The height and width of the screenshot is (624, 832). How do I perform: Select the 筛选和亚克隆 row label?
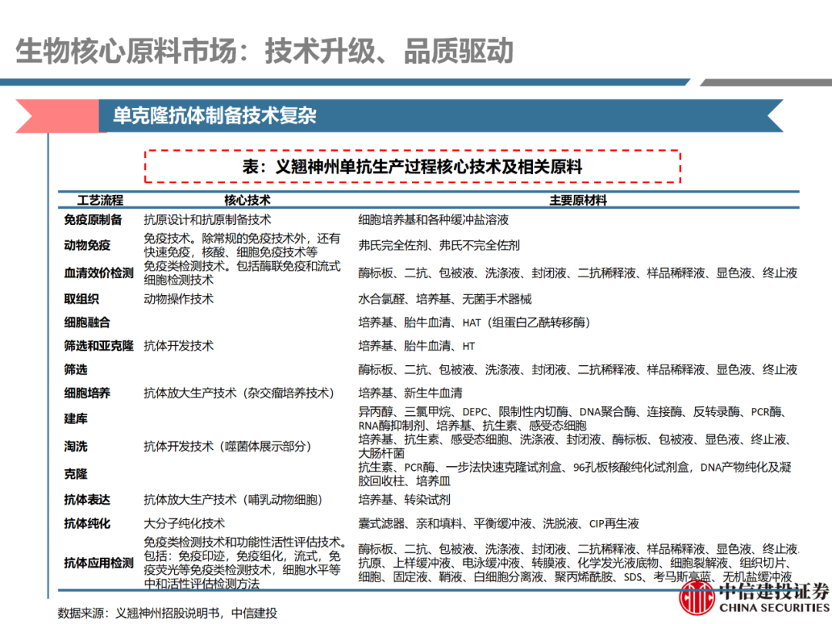99,346
